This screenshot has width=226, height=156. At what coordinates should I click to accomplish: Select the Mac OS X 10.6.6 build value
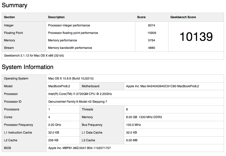point(71,78)
